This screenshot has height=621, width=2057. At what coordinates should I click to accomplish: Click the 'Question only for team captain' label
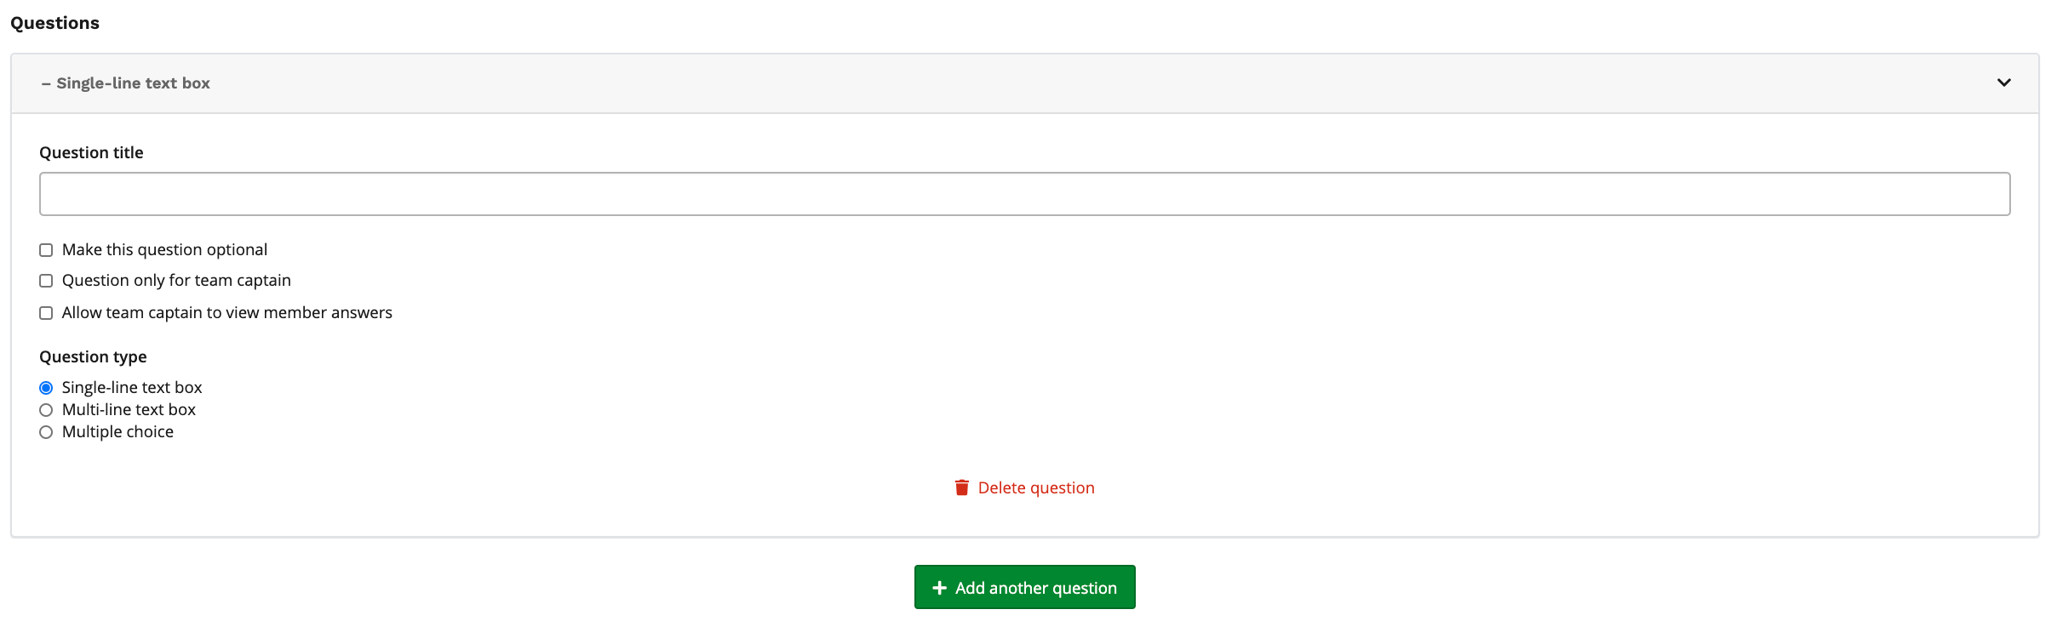coord(176,280)
